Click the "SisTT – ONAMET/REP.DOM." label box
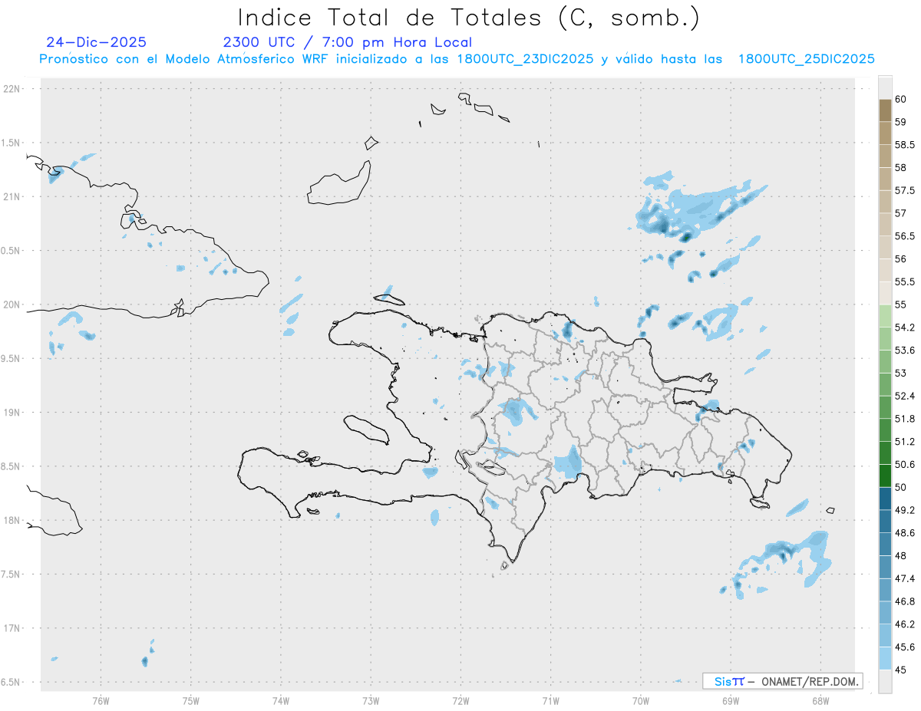The image size is (921, 711). [782, 681]
